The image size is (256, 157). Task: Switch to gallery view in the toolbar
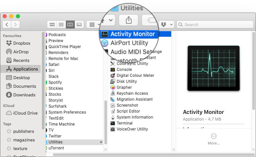[79, 25]
